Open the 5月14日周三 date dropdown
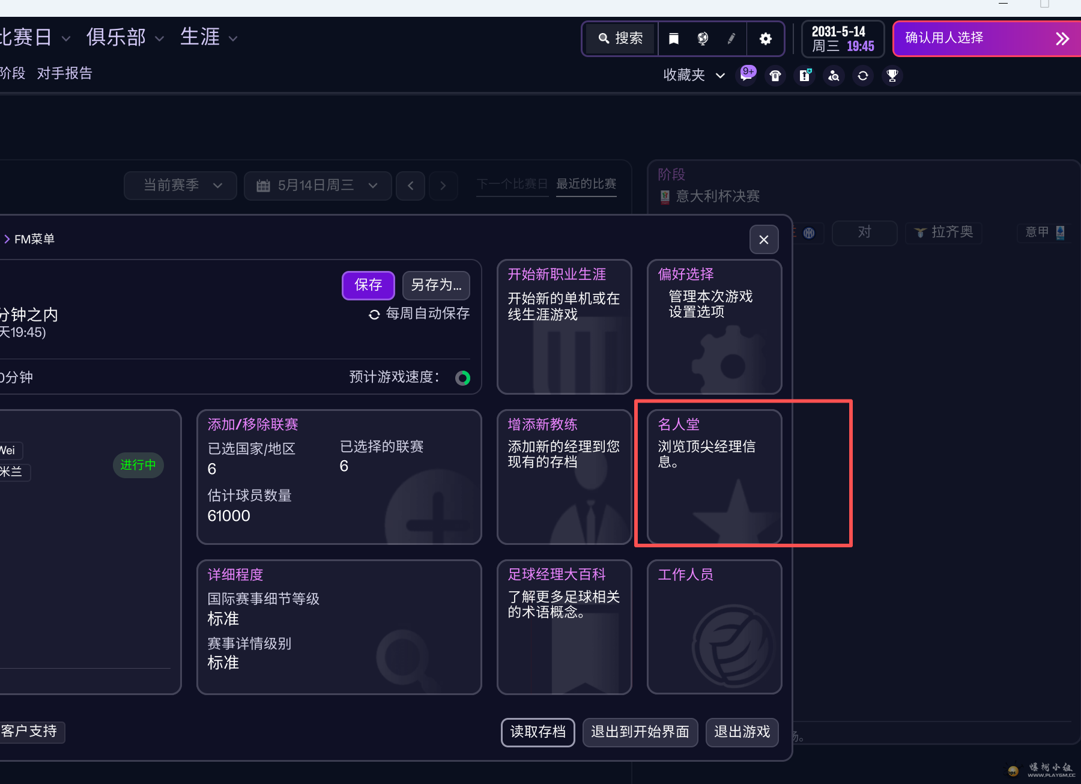This screenshot has width=1081, height=784. [318, 186]
